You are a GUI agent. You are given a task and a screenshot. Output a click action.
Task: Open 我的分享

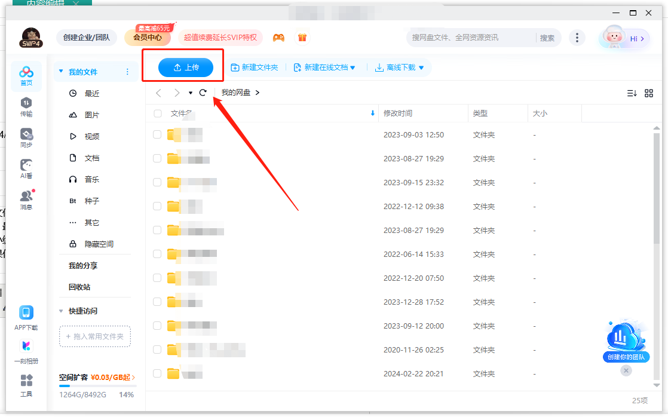tap(83, 266)
